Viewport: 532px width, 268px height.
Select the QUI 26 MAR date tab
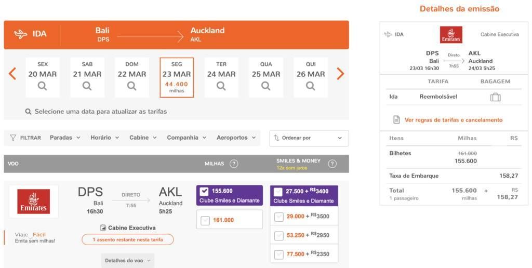311,77
